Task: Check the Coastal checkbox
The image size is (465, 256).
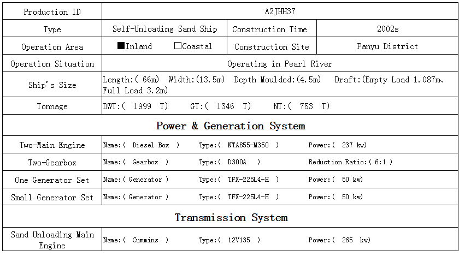Action: point(178,46)
